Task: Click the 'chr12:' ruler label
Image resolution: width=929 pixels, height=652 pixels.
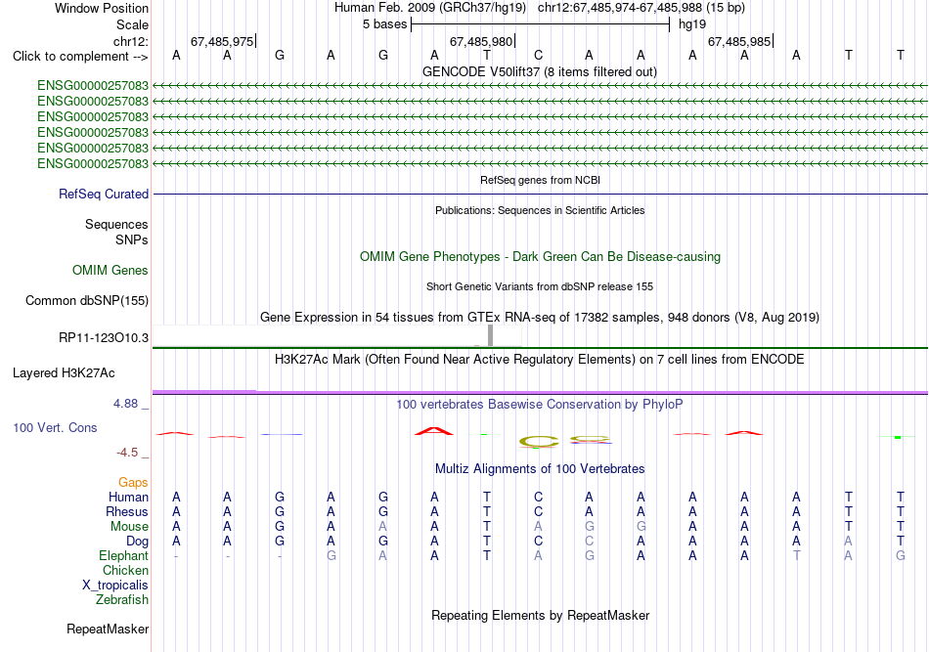Action: (x=131, y=41)
